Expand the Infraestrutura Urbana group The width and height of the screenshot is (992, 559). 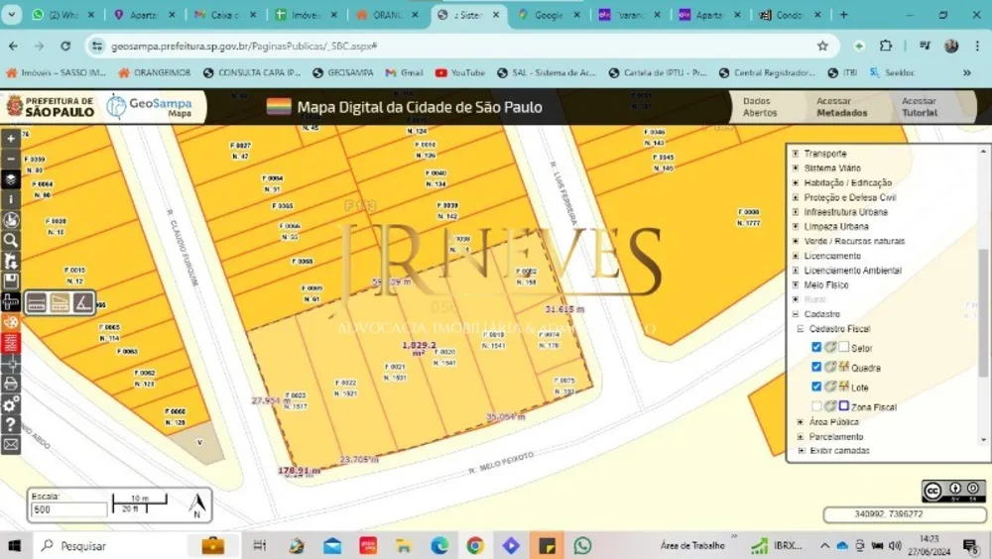click(x=796, y=211)
